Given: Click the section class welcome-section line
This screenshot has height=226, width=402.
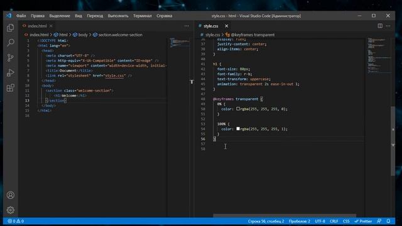Looking at the screenshot, I should pyautogui.click(x=80, y=90).
